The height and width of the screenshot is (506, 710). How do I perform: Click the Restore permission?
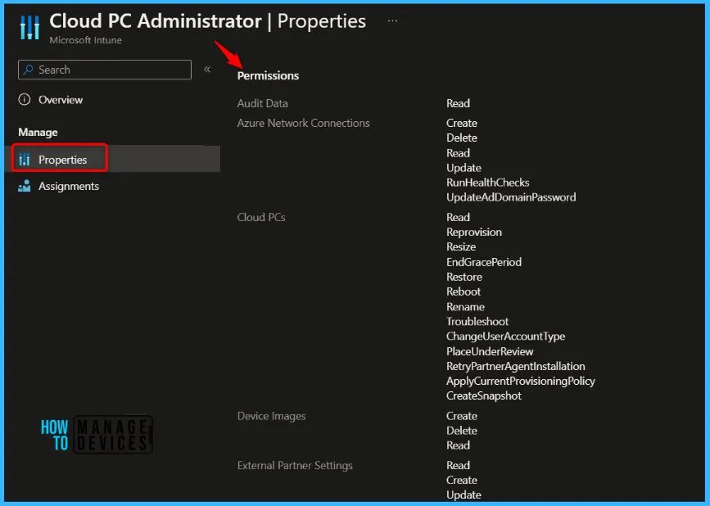click(464, 277)
